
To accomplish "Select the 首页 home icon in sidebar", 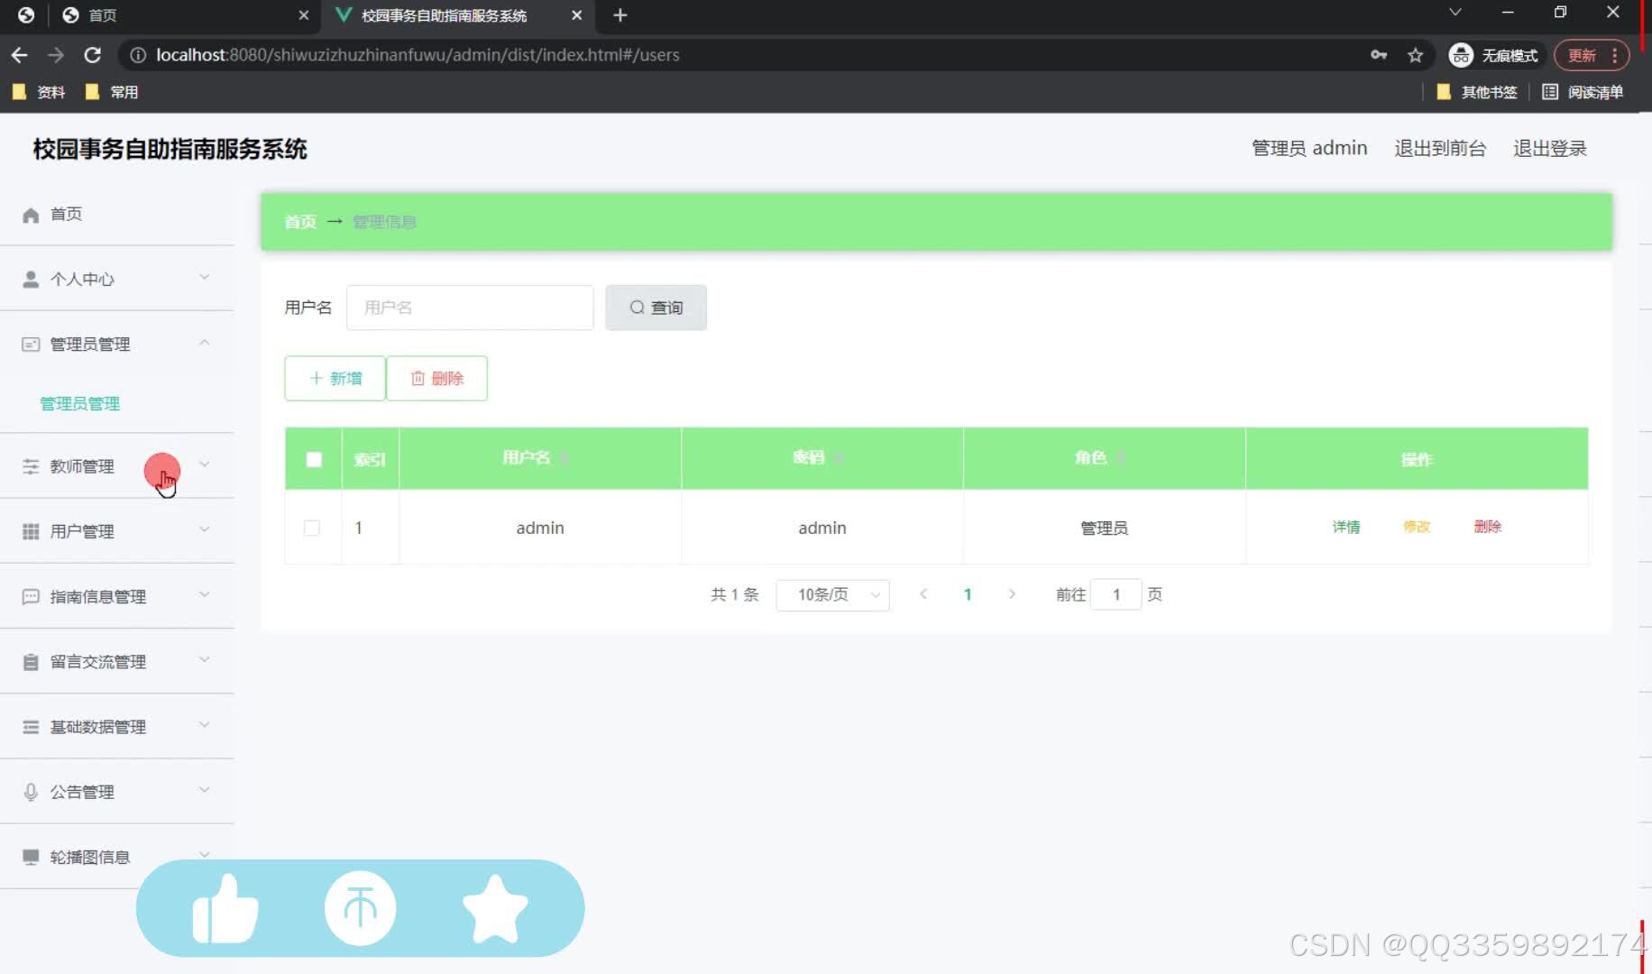I will pos(30,214).
